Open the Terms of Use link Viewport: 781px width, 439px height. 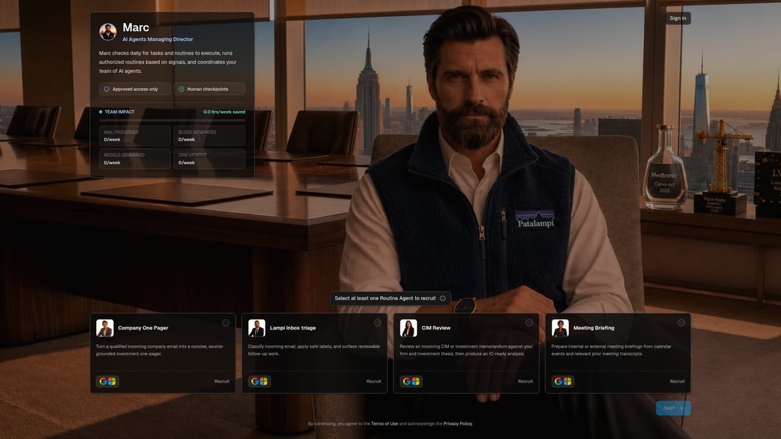click(x=384, y=424)
